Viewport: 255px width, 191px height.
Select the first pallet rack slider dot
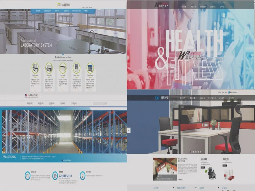pos(62,160)
